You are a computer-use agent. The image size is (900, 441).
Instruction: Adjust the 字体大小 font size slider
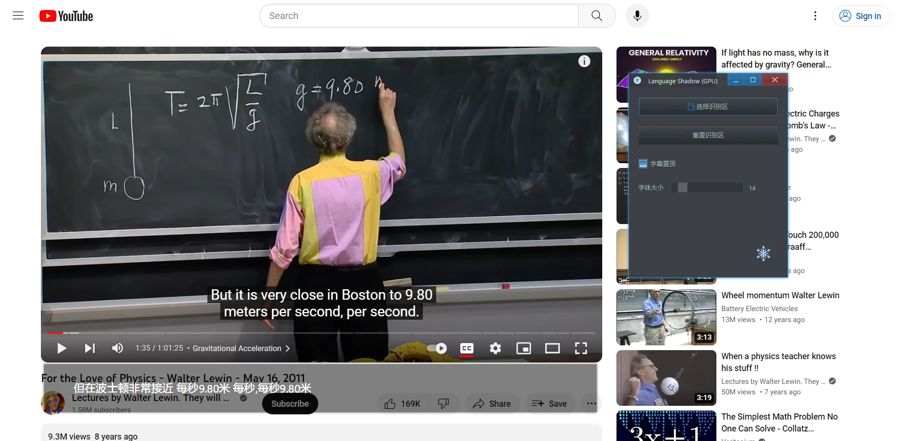click(707, 187)
